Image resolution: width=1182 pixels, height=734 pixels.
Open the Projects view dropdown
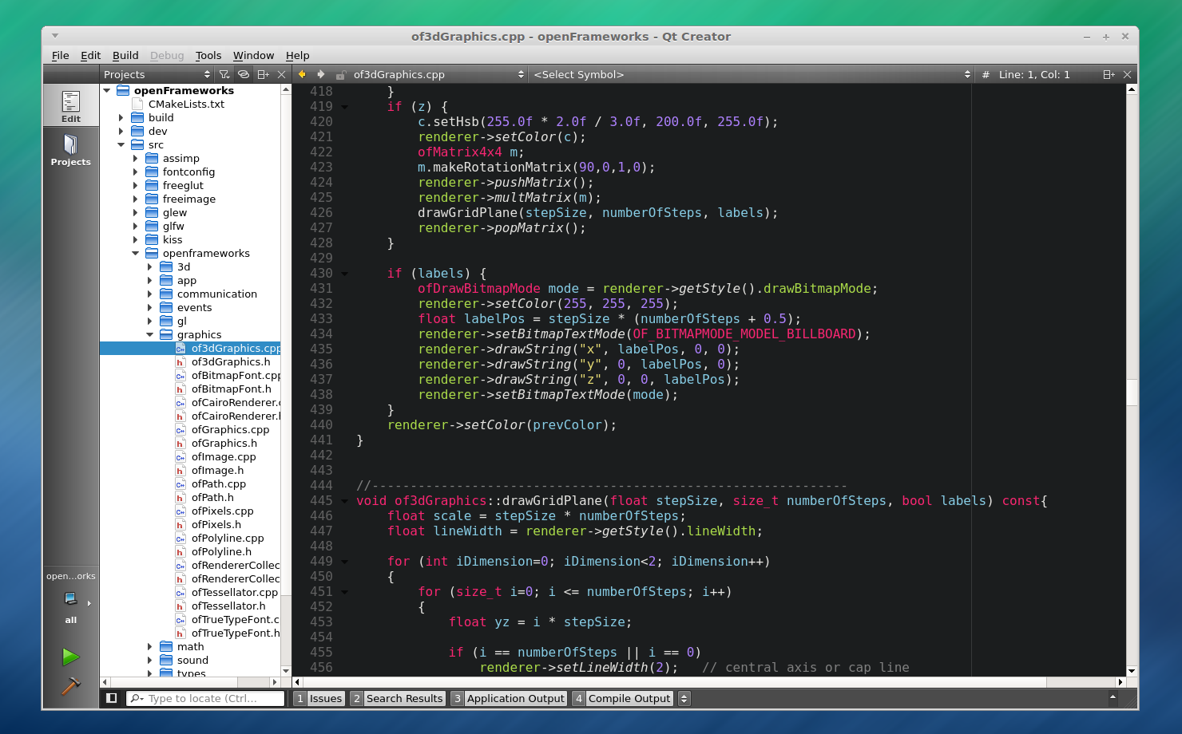click(x=157, y=74)
